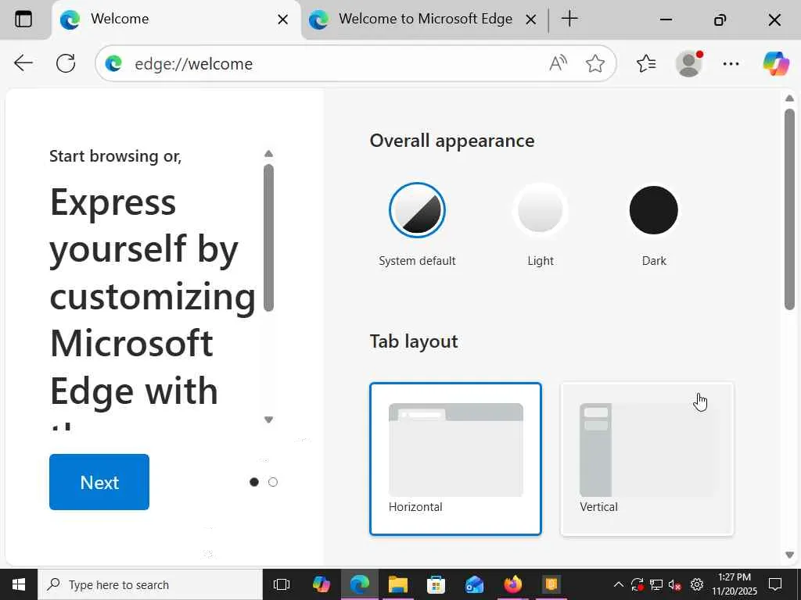Choose Horizontal tab layout
This screenshot has width=801, height=600.
[x=455, y=459]
